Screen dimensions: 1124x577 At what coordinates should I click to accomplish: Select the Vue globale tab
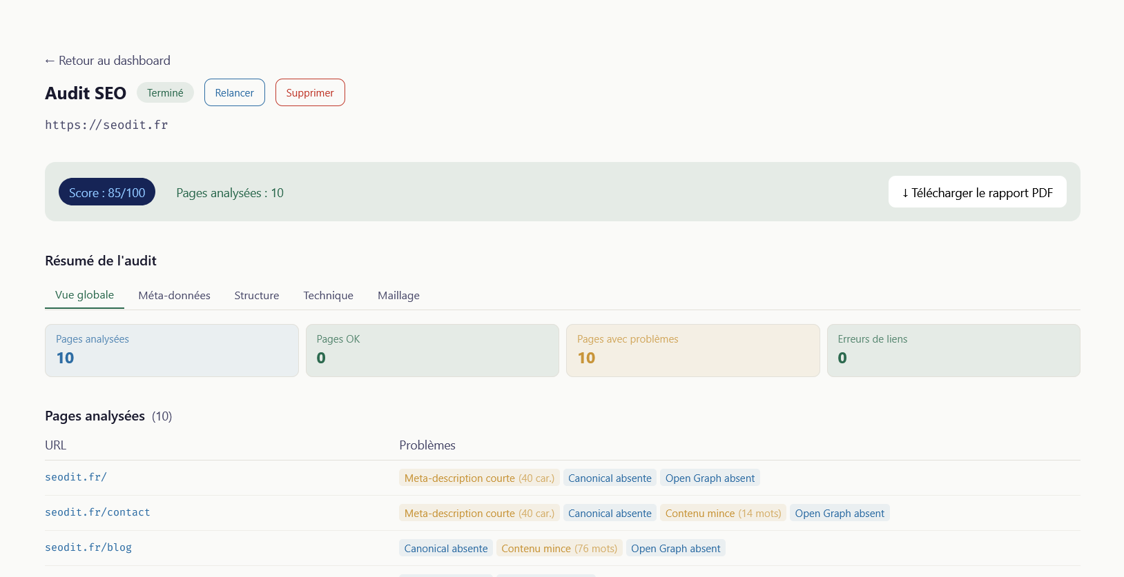pos(84,295)
